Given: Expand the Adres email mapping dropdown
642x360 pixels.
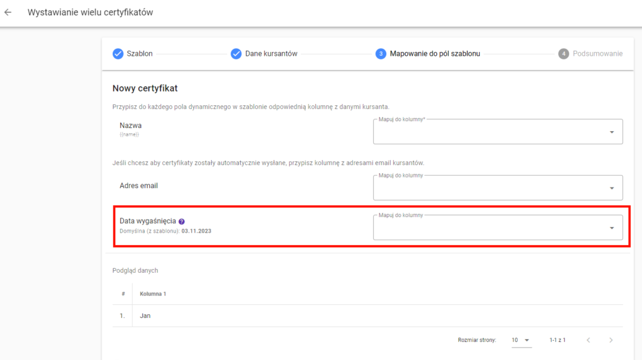Looking at the screenshot, I should (612, 188).
